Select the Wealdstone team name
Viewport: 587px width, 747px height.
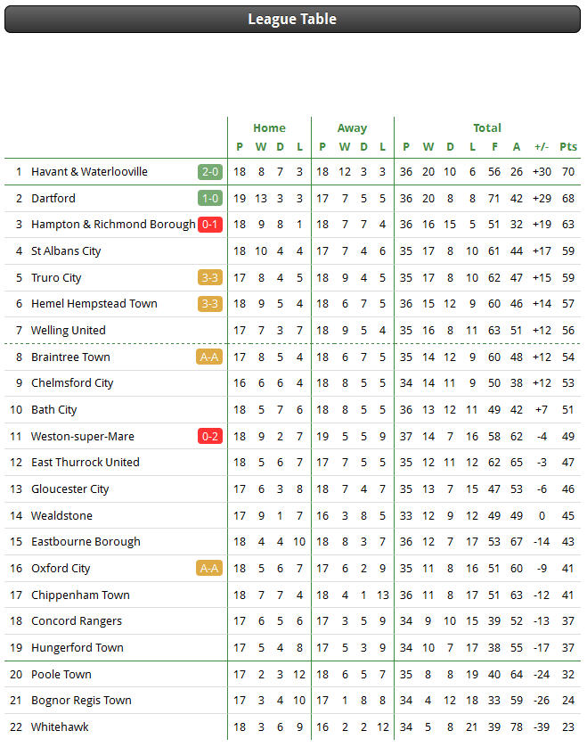pos(61,515)
